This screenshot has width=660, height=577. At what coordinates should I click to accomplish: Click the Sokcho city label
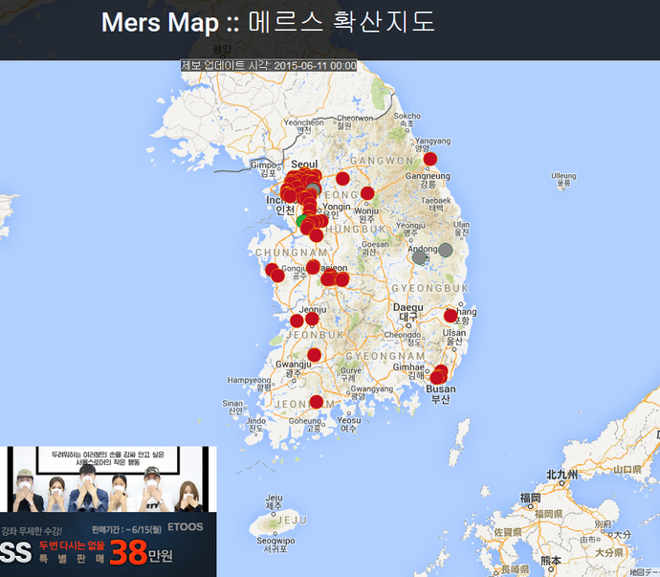407,120
